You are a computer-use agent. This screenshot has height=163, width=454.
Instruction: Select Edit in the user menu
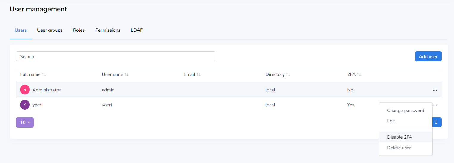(x=391, y=121)
